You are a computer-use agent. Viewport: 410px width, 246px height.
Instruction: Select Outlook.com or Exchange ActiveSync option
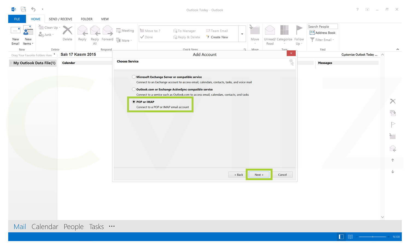[x=134, y=89]
